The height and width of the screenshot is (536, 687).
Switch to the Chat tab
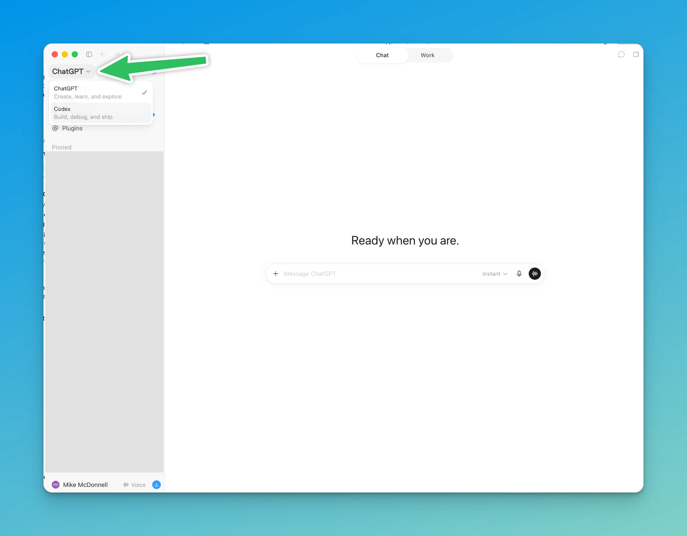click(x=382, y=55)
